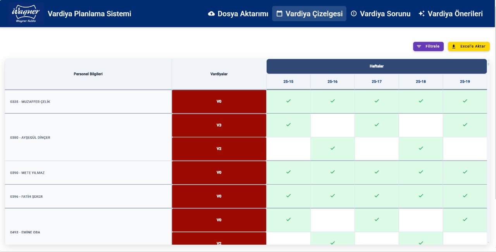Click the filter lines icon on Filtrele
This screenshot has width=496, height=252.
coord(419,47)
